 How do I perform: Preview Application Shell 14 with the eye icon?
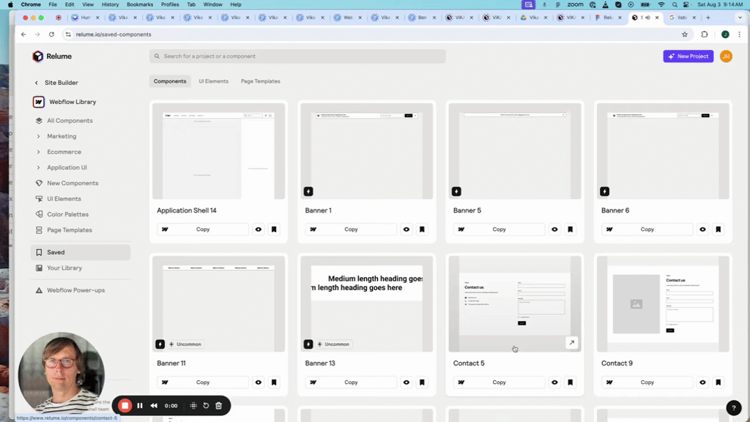pyautogui.click(x=259, y=229)
